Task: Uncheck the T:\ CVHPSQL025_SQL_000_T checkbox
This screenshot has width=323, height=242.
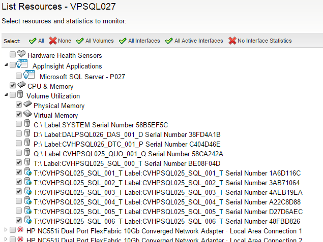Action: [x=19, y=162]
